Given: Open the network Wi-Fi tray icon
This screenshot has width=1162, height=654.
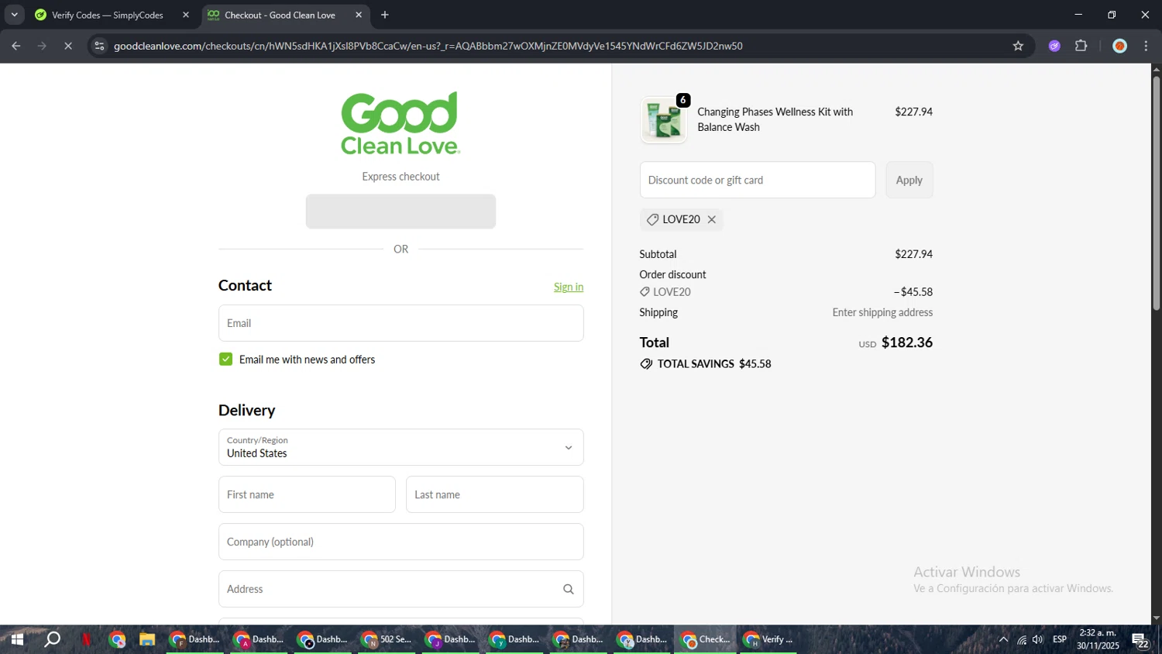Looking at the screenshot, I should point(1022,639).
